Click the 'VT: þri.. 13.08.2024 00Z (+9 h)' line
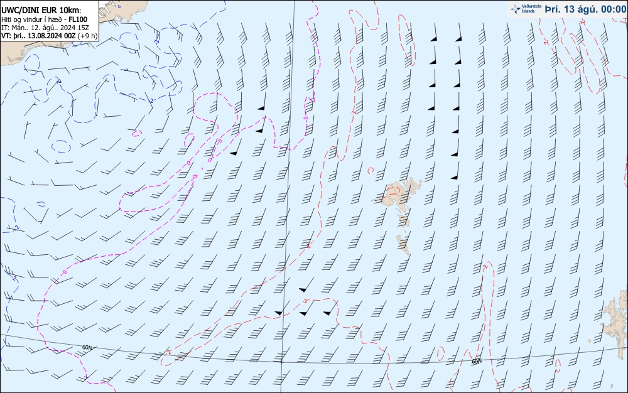628x393 pixels. pos(49,36)
